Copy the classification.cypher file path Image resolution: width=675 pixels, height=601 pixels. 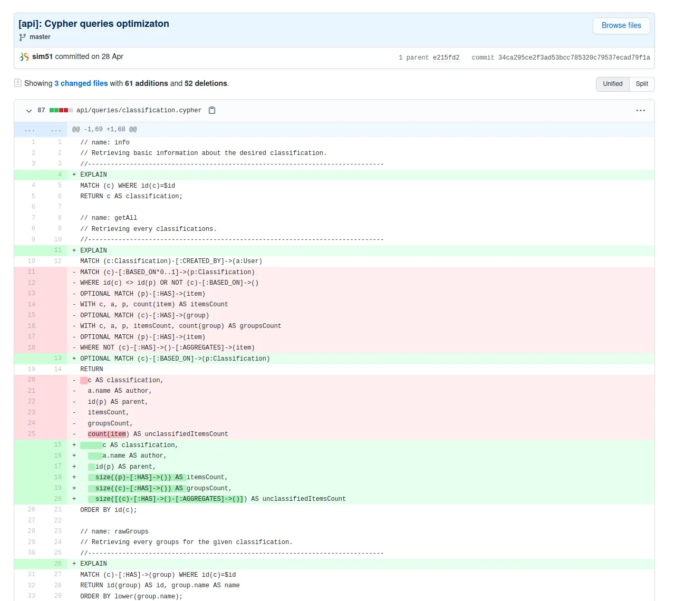pyautogui.click(x=212, y=110)
